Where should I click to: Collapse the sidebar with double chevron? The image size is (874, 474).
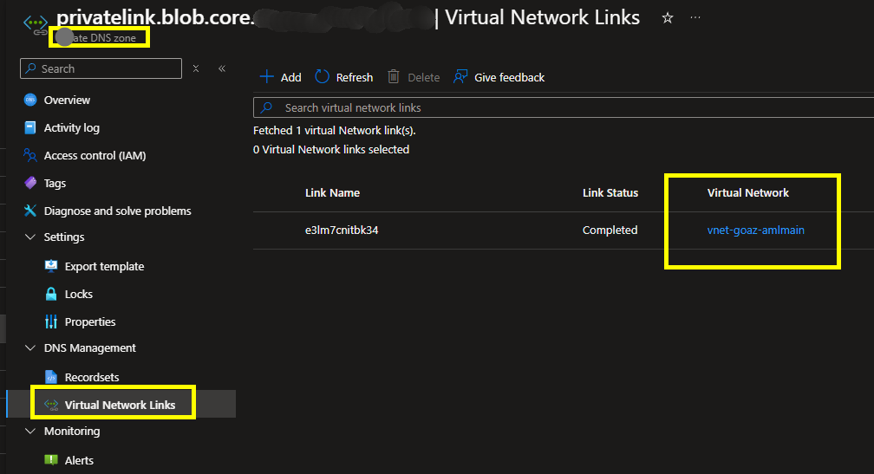click(222, 68)
